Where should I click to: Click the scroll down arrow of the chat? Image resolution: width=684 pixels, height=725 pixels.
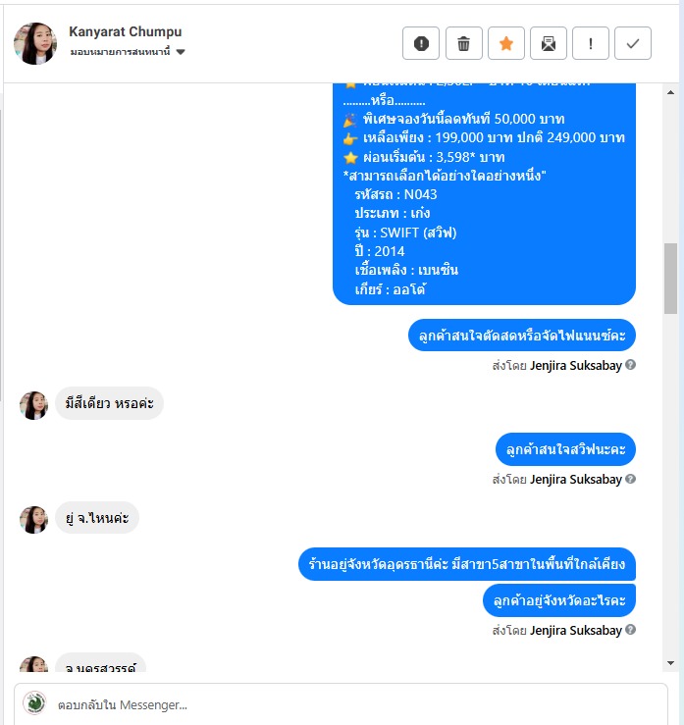pos(670,663)
